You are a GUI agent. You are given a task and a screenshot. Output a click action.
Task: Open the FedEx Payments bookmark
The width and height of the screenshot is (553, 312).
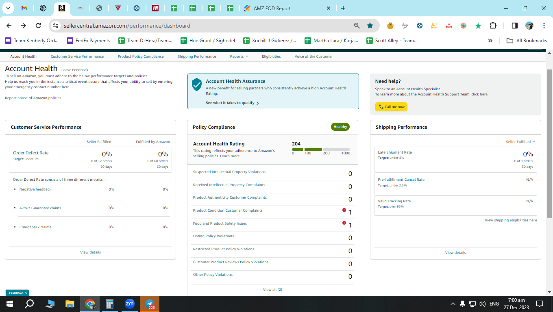point(88,41)
